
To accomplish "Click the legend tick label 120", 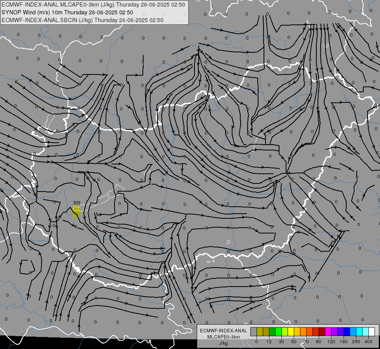I will point(331,342).
